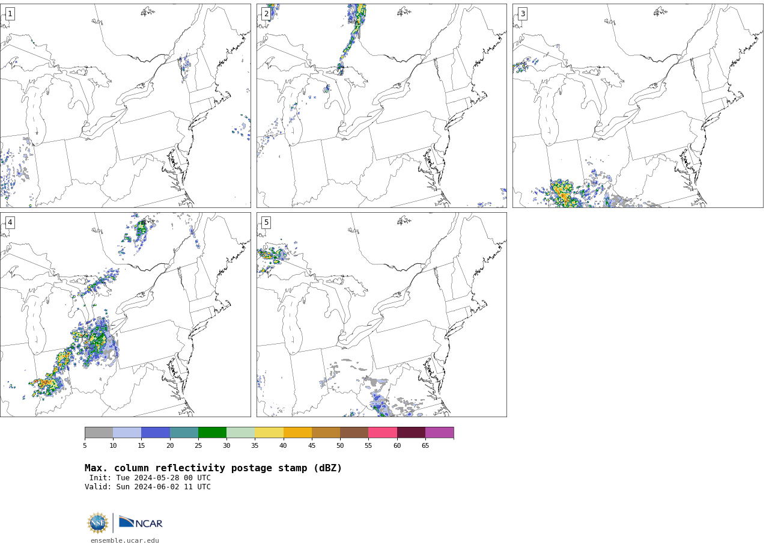The height and width of the screenshot is (547, 769).
Task: Click the panel number label 4
Action: click(10, 222)
